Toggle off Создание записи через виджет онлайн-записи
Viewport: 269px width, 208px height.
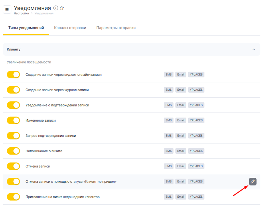click(x=13, y=75)
